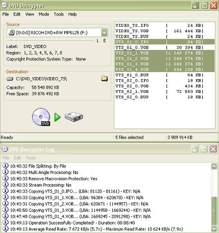Image resolution: width=219 pixels, height=233 pixels.
Task: Open the Tools menu in DVD Decrypter
Action: coord(59,14)
